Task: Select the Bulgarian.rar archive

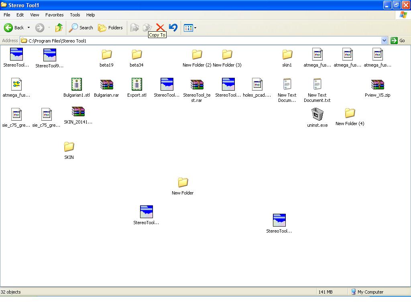Action: tap(106, 88)
